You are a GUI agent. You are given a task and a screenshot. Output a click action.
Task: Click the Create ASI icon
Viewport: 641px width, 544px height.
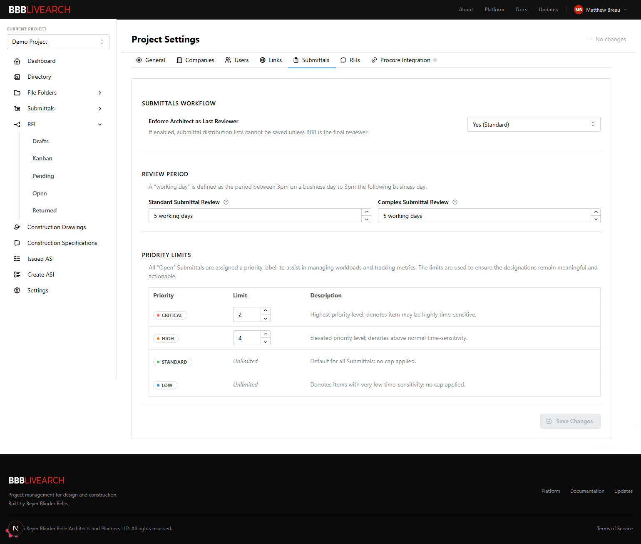point(17,274)
